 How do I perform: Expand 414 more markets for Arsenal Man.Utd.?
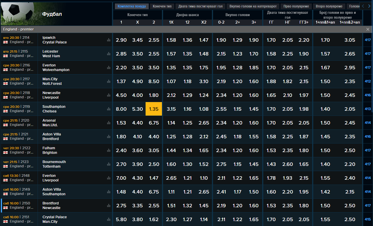click(368, 123)
